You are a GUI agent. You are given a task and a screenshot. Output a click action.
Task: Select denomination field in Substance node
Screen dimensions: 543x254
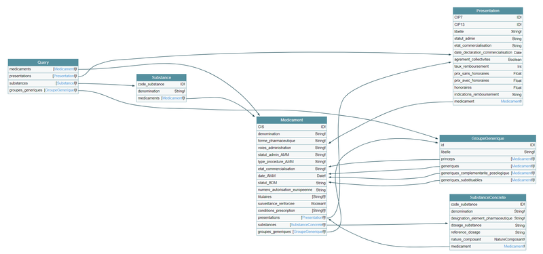click(x=162, y=91)
